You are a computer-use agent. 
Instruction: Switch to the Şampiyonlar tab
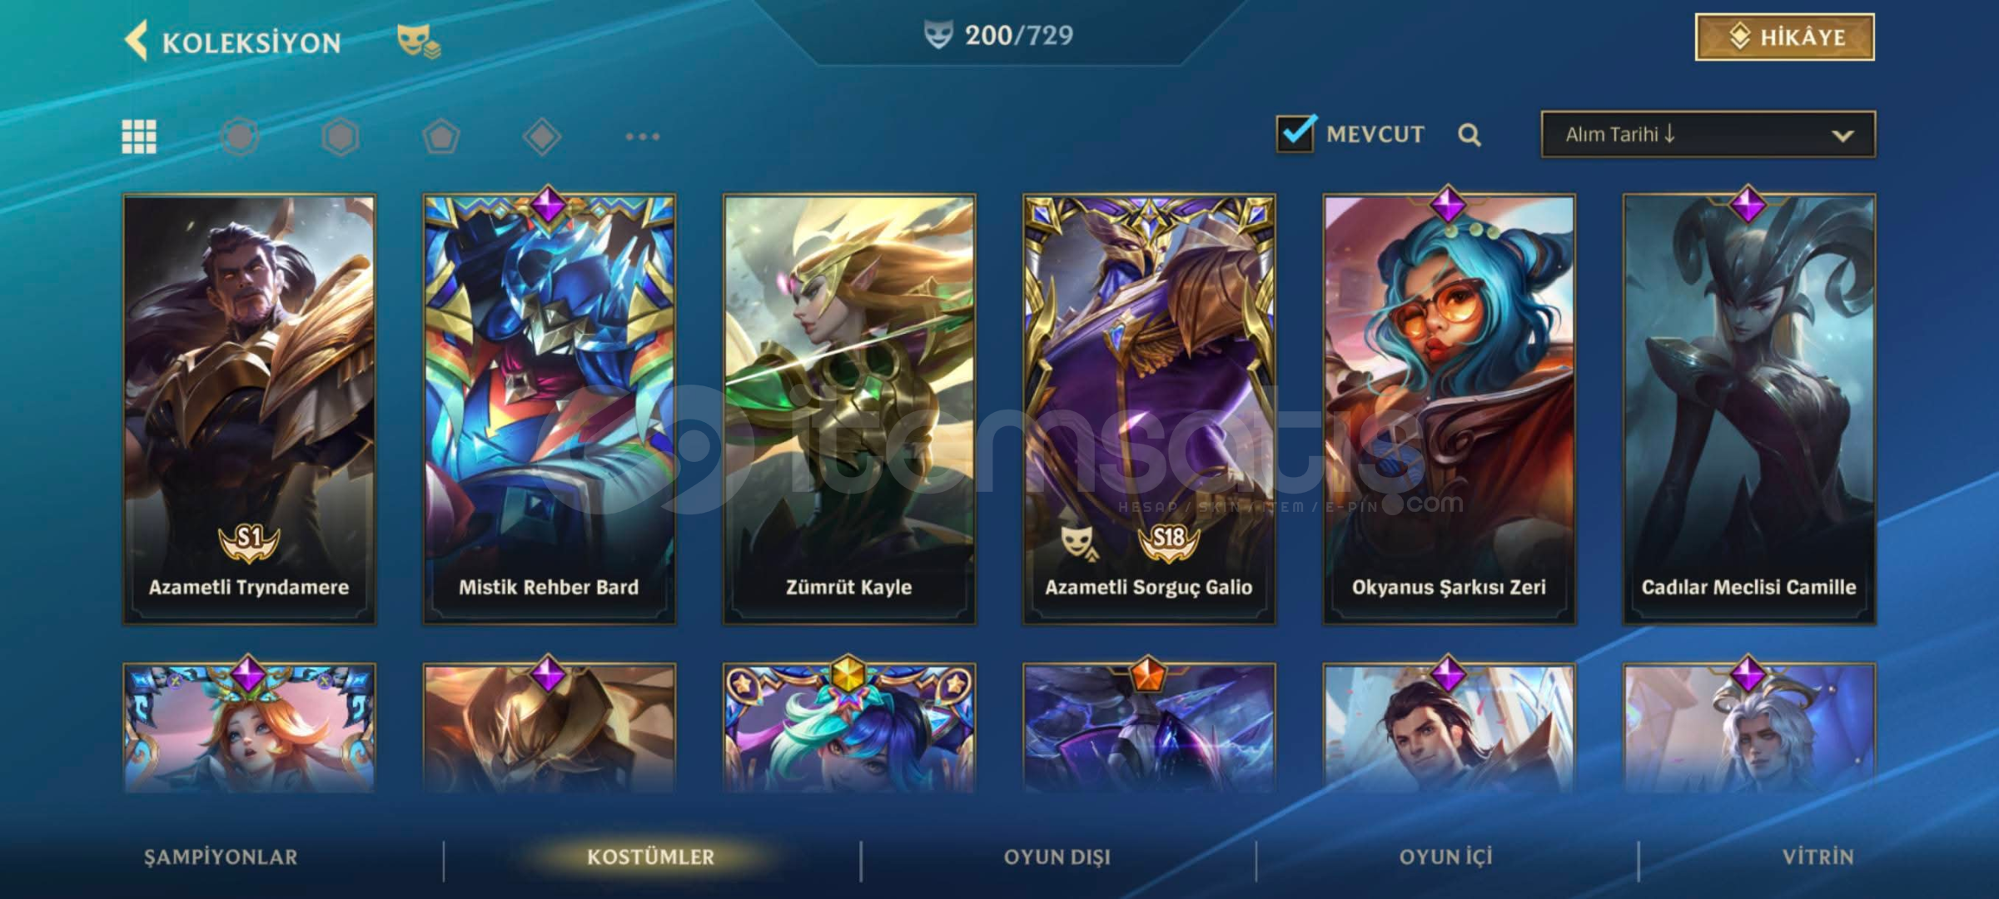tap(221, 857)
